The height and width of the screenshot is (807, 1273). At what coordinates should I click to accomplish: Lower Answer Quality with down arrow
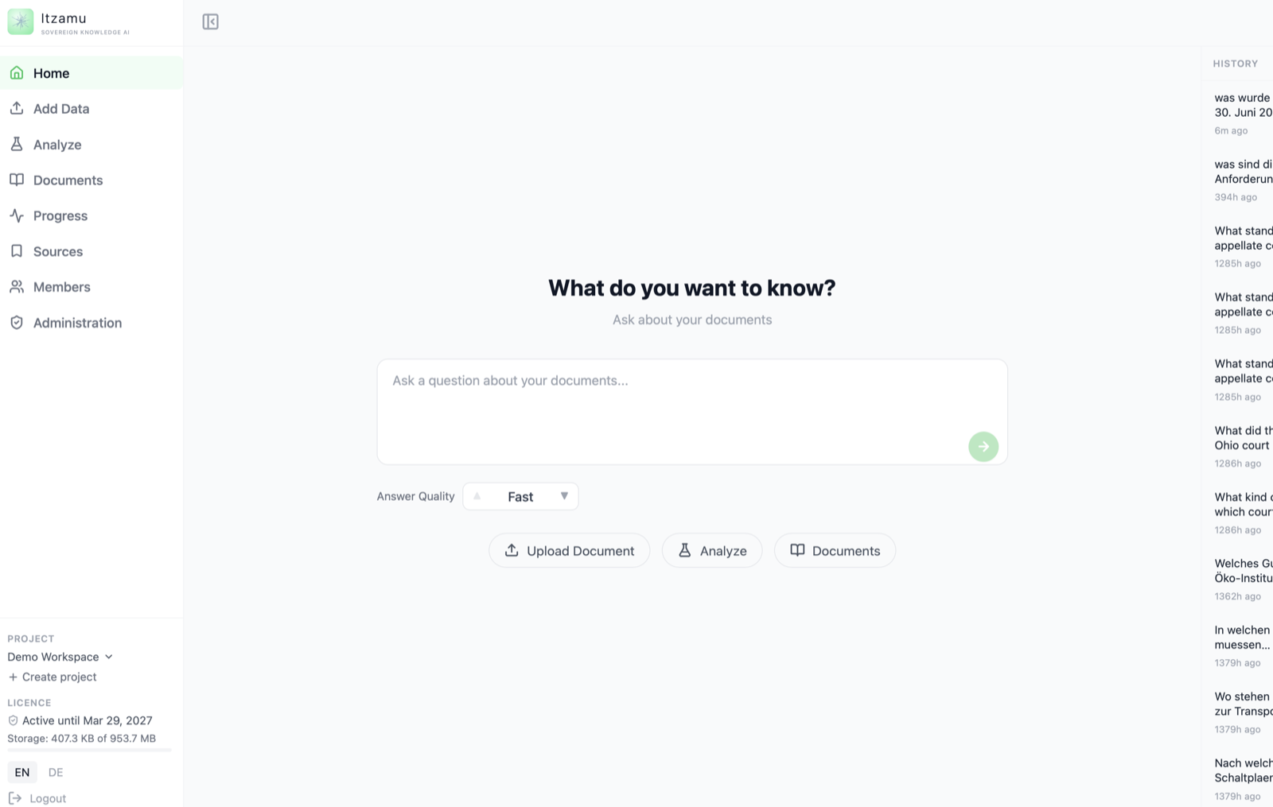pyautogui.click(x=564, y=496)
